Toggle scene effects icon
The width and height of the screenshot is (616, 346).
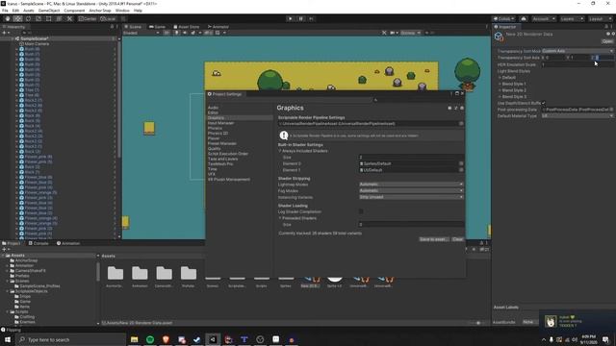pos(192,33)
